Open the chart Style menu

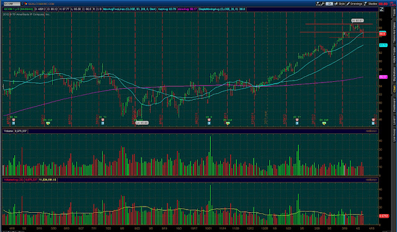(x=340, y=4)
